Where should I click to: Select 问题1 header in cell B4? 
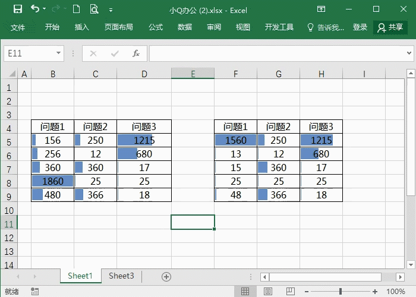52,127
